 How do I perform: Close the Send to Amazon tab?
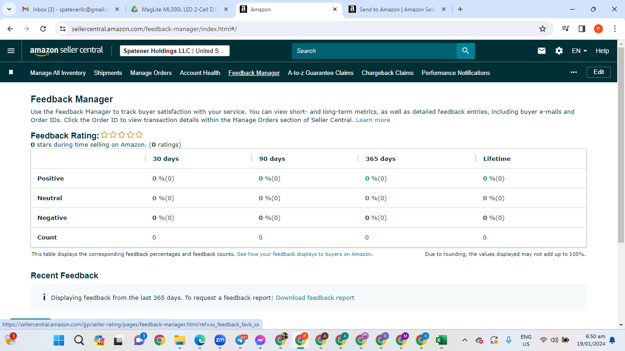click(x=444, y=9)
